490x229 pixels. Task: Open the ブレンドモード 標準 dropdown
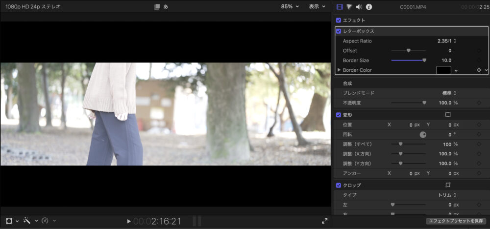click(x=449, y=93)
